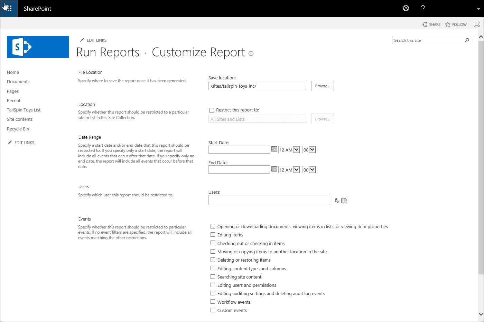Enable the Restrict this report to checkbox
Image resolution: width=484 pixels, height=322 pixels.
[x=212, y=110]
